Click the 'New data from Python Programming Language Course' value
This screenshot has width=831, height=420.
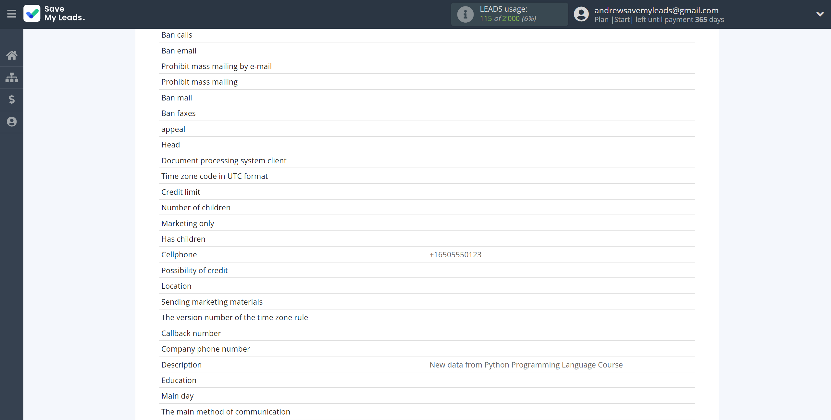526,365
